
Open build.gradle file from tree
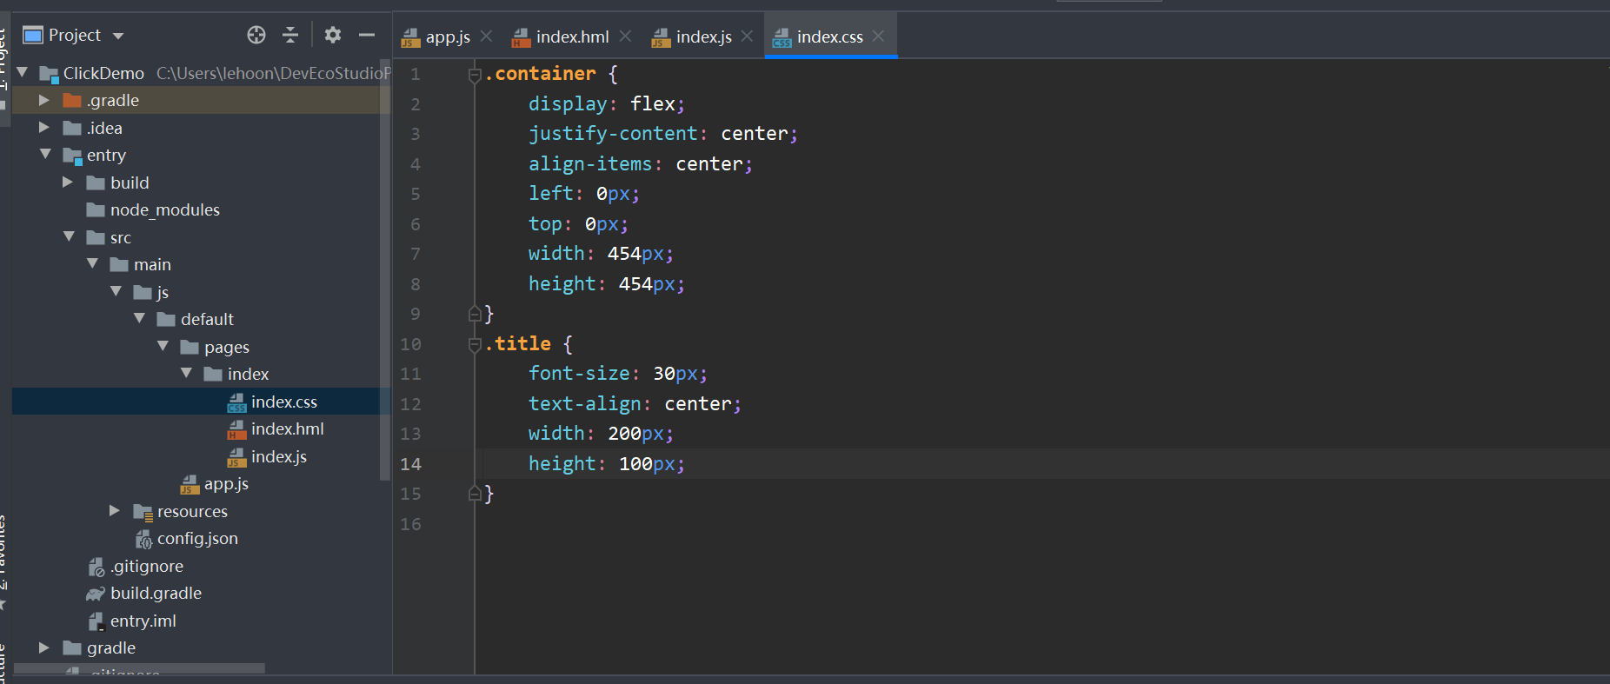coord(156,594)
